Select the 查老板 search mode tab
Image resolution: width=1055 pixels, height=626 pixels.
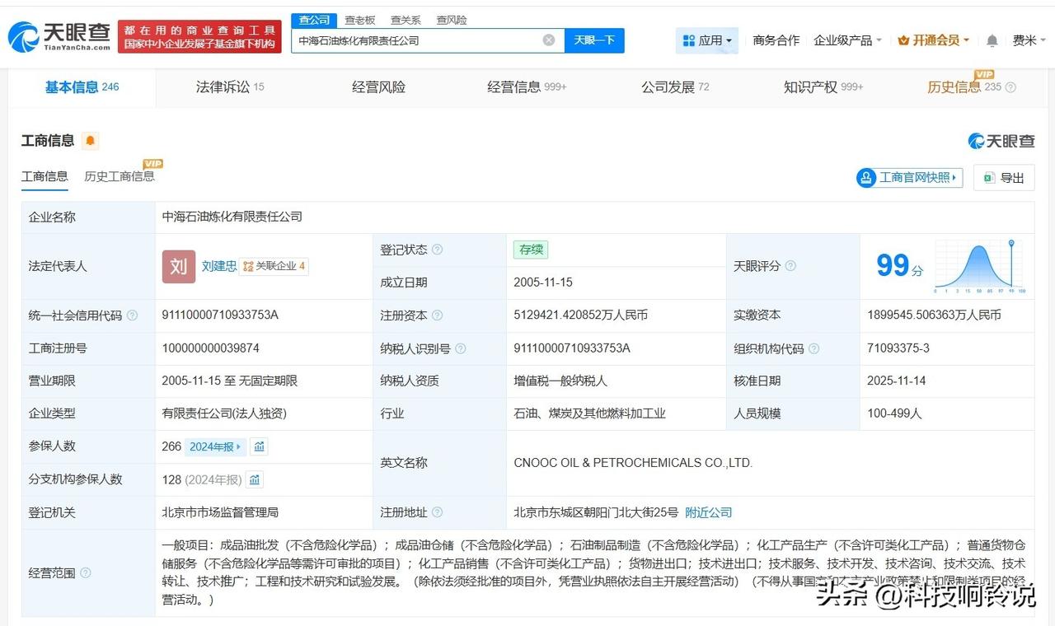[359, 20]
